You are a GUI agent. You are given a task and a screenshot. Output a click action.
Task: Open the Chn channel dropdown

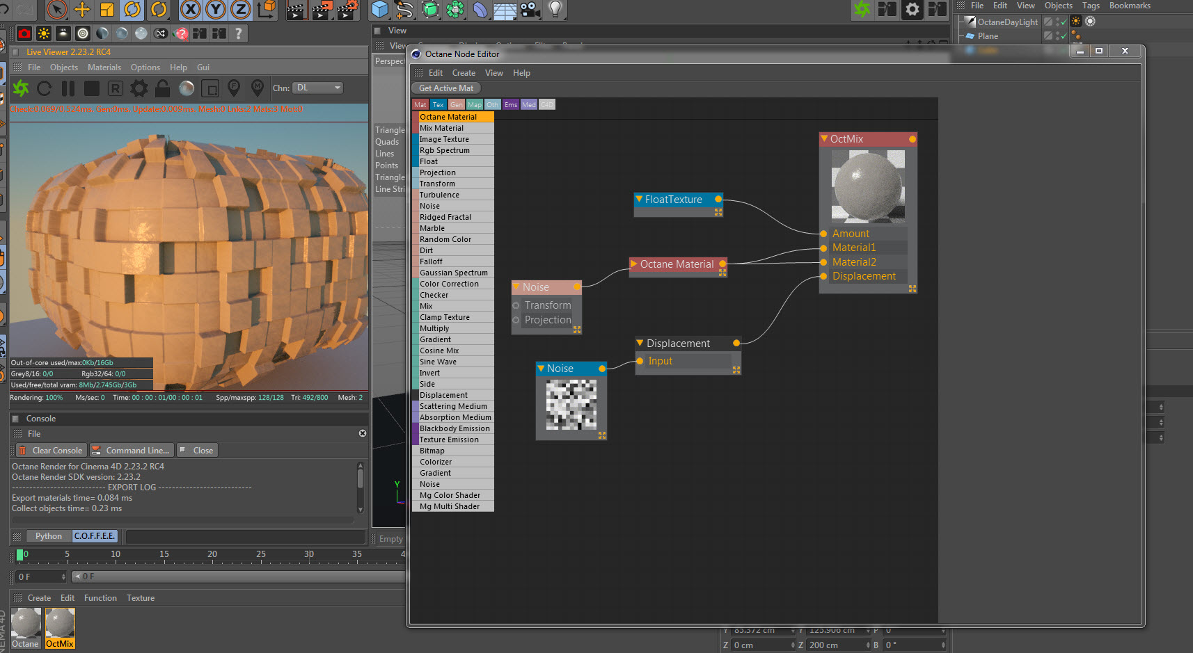pos(318,88)
